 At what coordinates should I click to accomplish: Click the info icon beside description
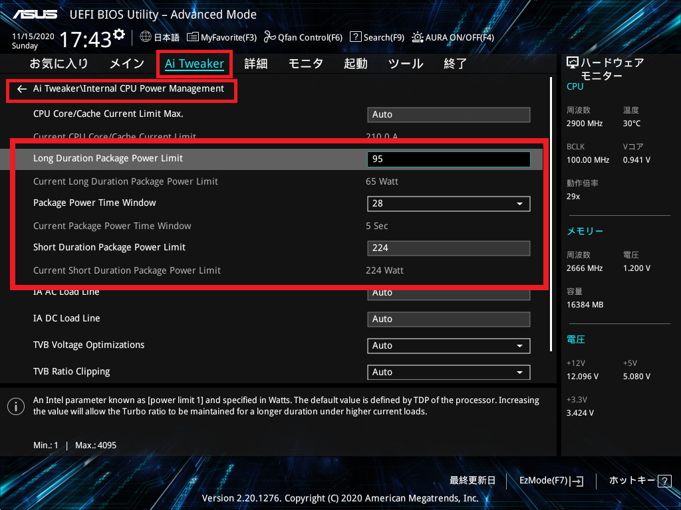16,406
